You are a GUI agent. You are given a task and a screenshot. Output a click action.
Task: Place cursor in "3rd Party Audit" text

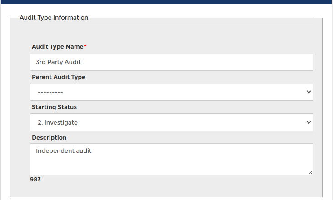[58, 62]
